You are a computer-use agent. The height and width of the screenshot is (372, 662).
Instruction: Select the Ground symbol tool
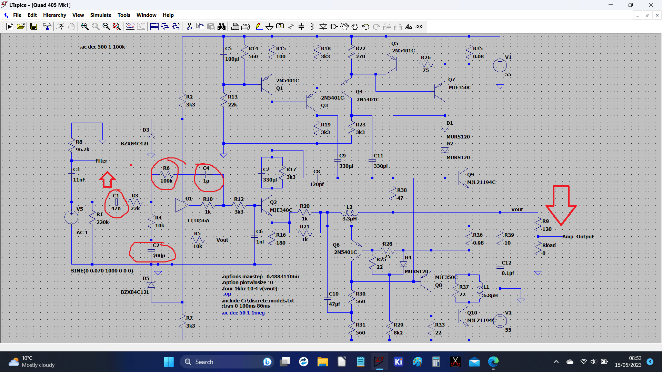270,27
